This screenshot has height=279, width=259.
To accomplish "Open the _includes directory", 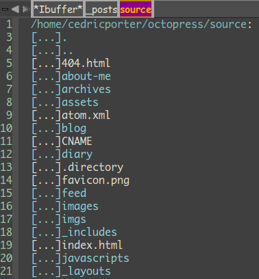I will coord(89,232).
